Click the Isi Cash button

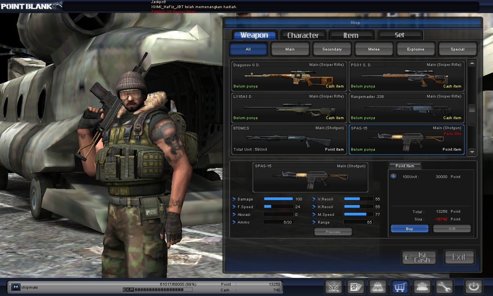(419, 257)
